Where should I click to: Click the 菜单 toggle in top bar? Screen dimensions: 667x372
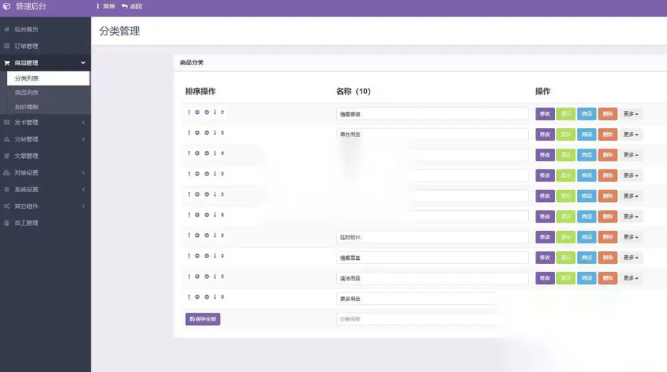[105, 7]
